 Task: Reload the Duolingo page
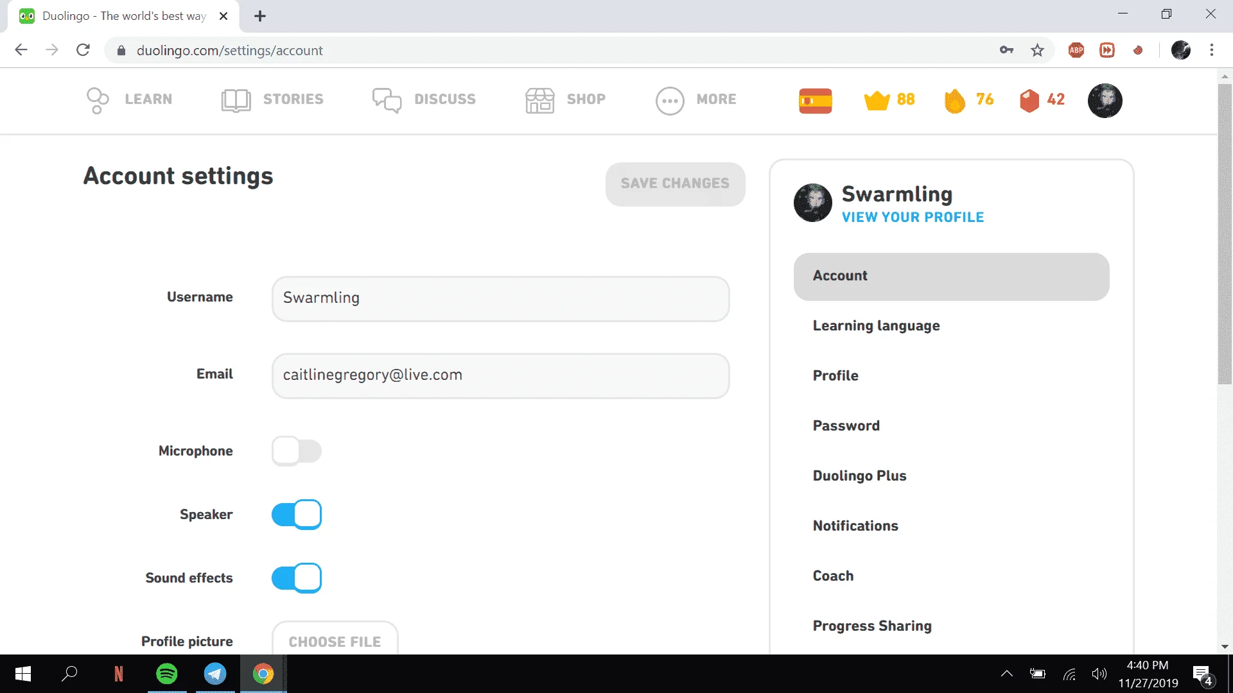pyautogui.click(x=83, y=50)
